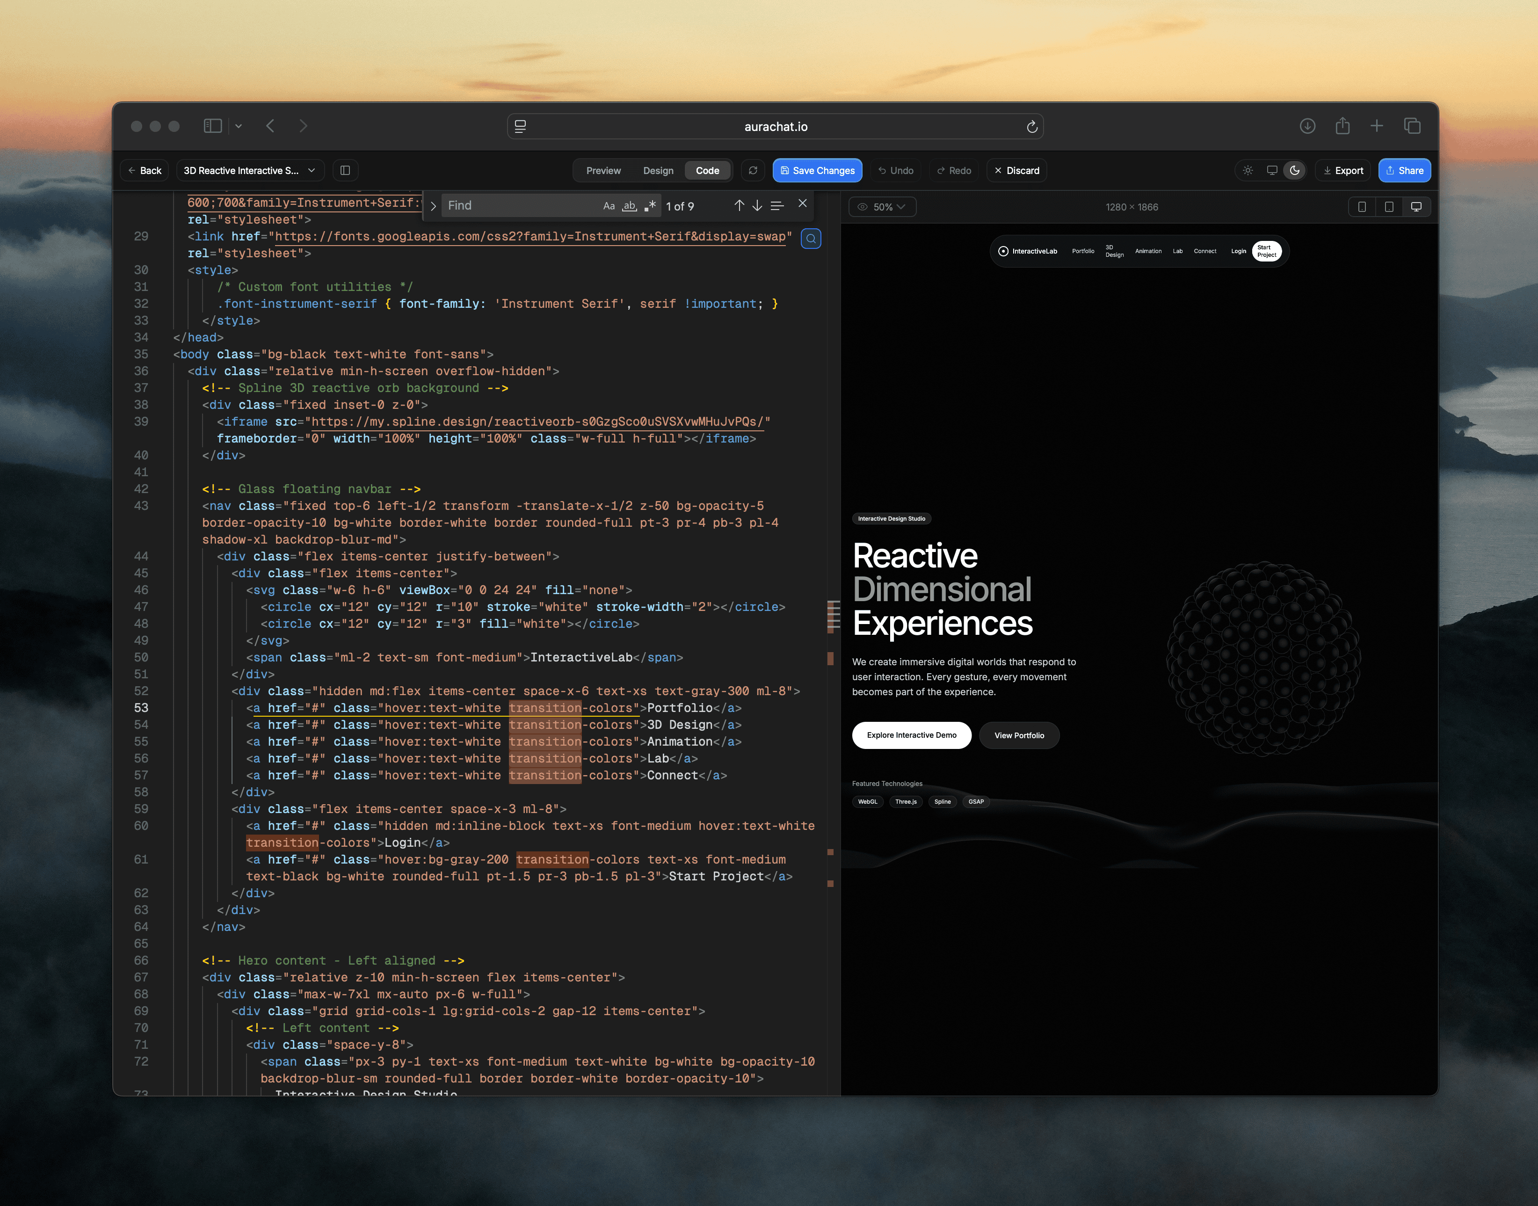The image size is (1538, 1206).
Task: Click the aurachat.io address bar
Action: [x=775, y=126]
